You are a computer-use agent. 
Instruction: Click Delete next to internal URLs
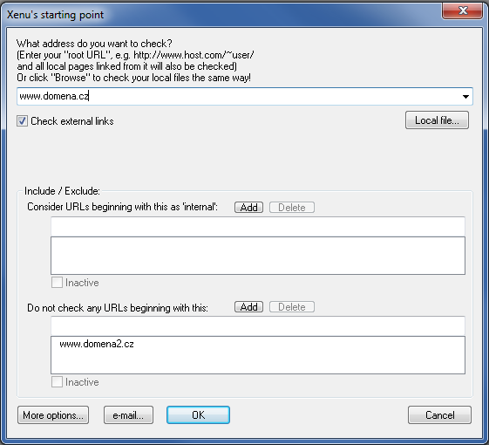pyautogui.click(x=292, y=208)
